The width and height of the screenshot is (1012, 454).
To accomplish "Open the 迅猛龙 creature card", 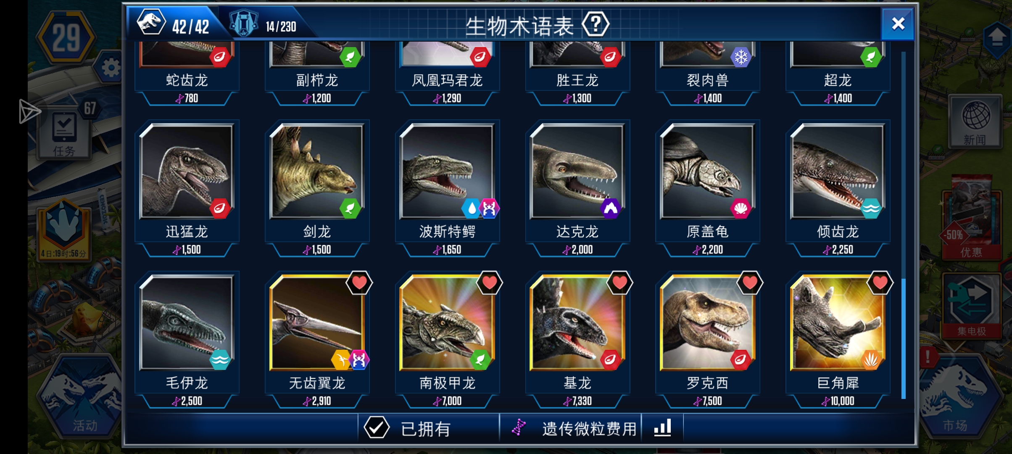I will point(187,187).
